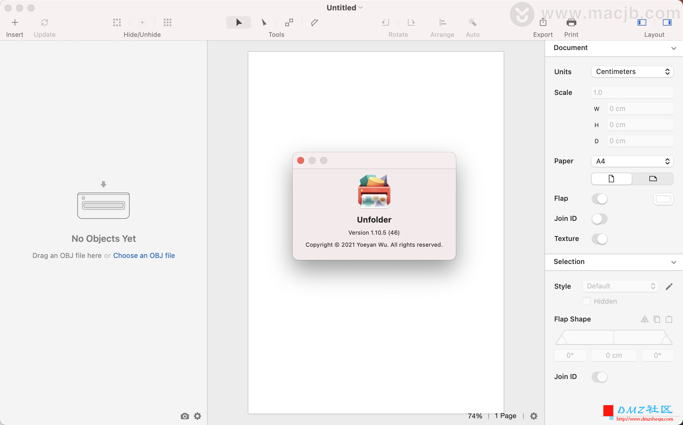Screen dimensions: 683x425
Task: Click the Scale input field
Action: click(x=632, y=93)
